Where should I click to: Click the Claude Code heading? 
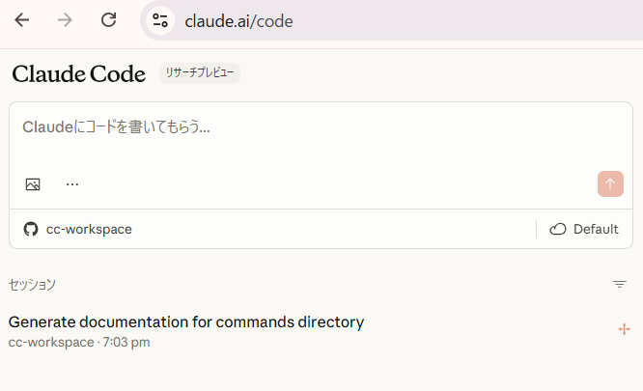(79, 73)
